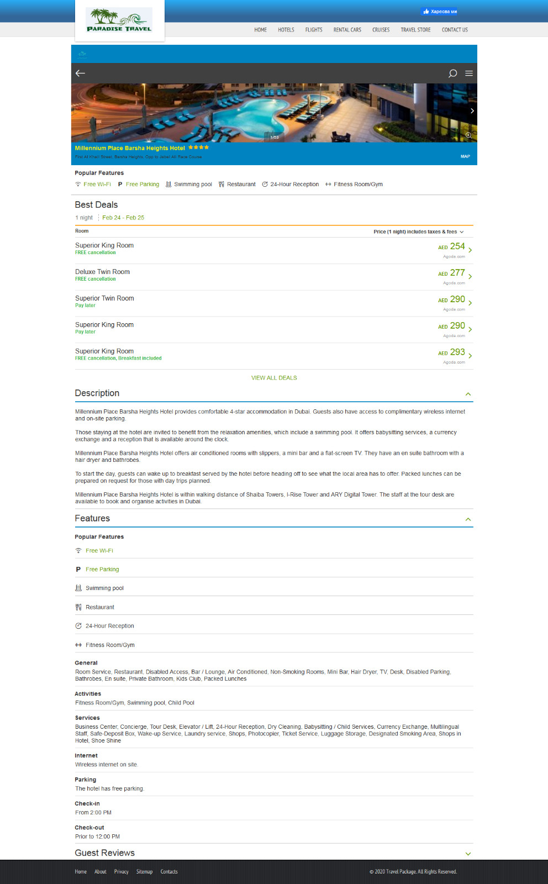Screen dimensions: 548x884
Task: Click Parking P icon in top feature row
Action: [x=120, y=185]
